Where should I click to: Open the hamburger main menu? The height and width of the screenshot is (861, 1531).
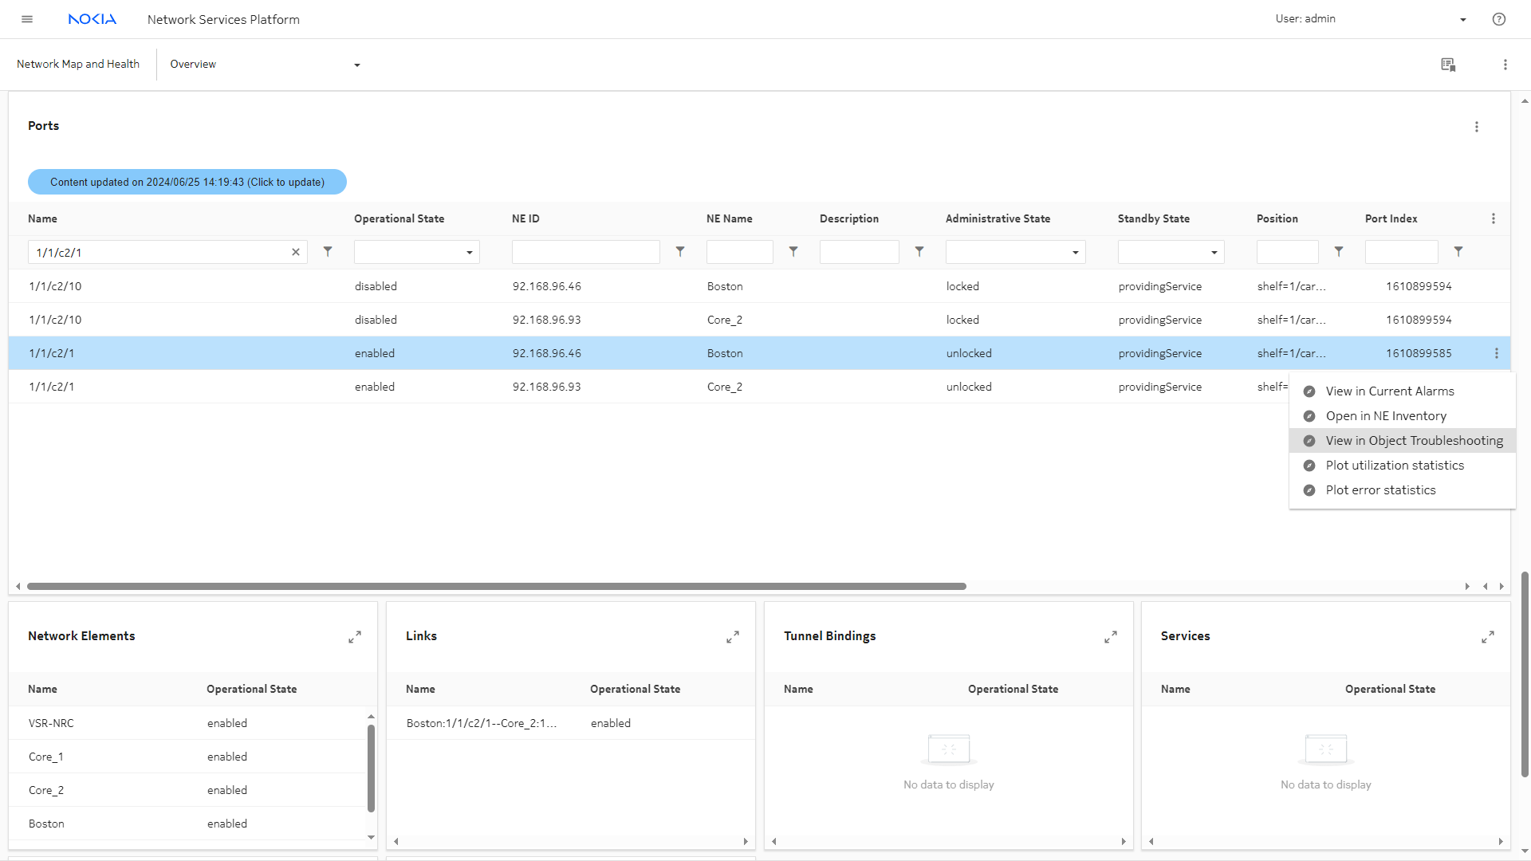[27, 19]
